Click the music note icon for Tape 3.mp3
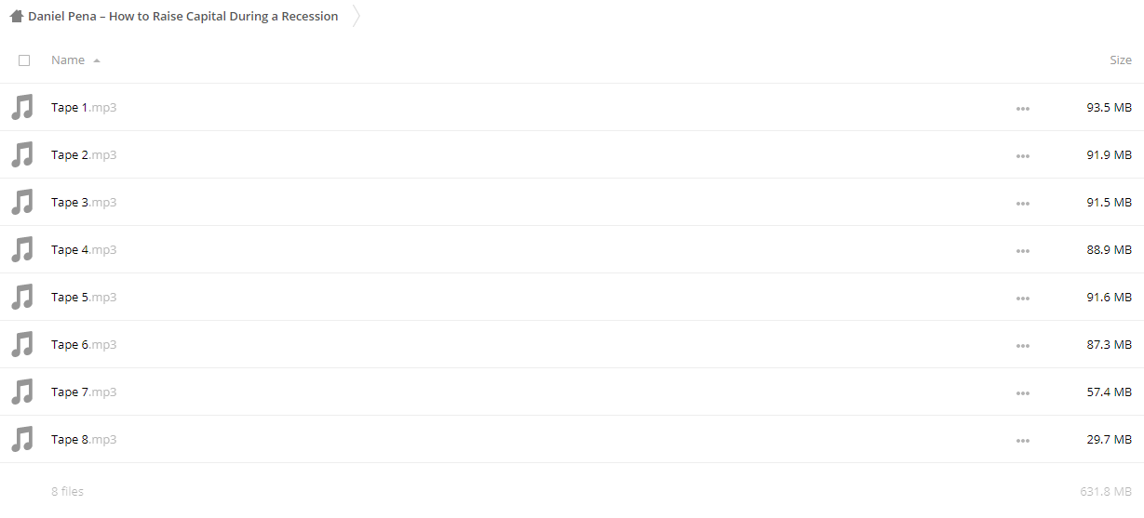Screen dimensions: 1144x518 22,202
